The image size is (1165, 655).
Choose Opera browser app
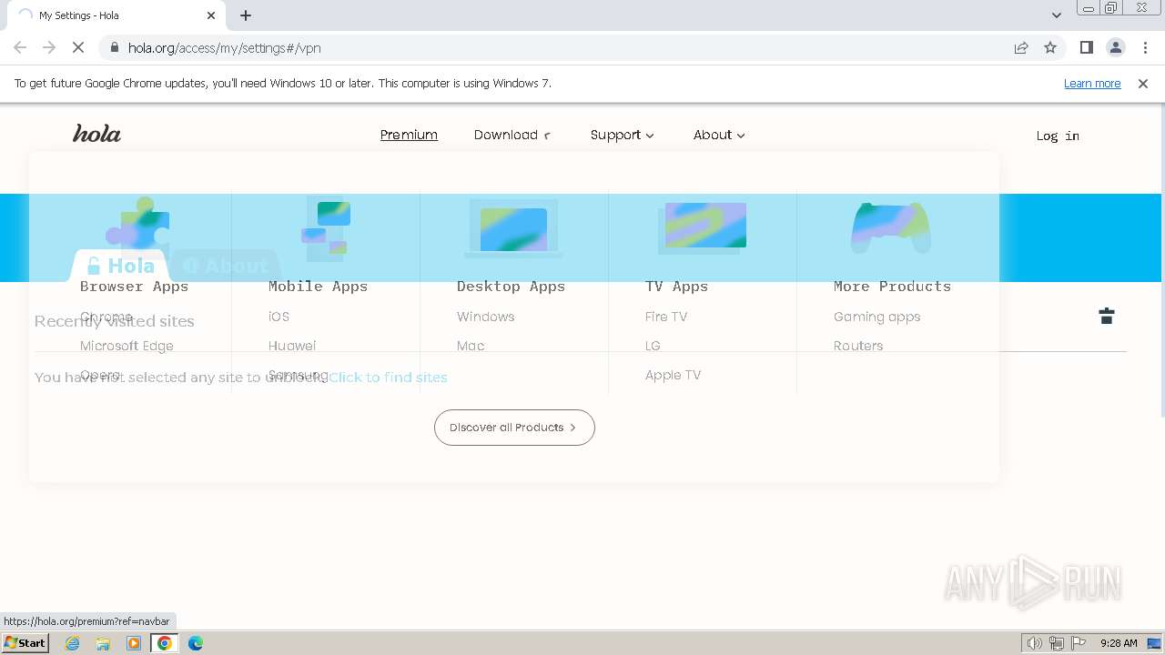click(100, 375)
